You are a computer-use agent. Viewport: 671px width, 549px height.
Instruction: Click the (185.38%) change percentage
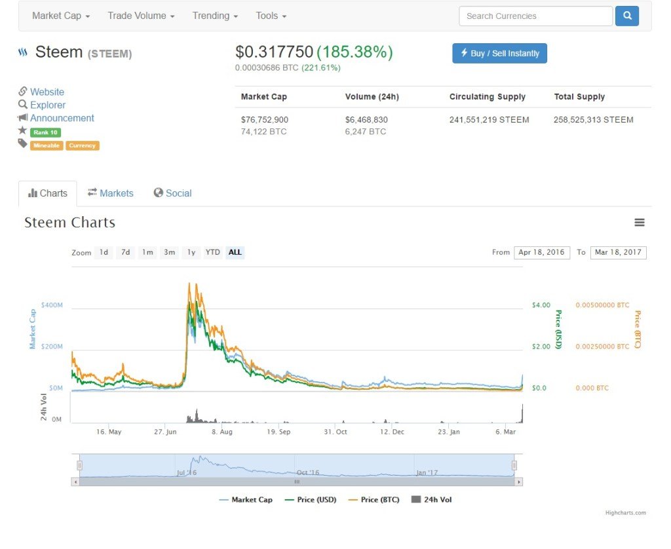(x=355, y=52)
